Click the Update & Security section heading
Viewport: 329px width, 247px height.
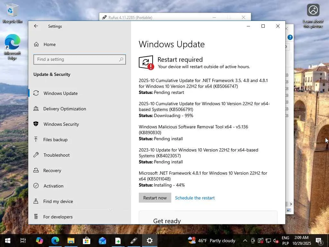52,74
